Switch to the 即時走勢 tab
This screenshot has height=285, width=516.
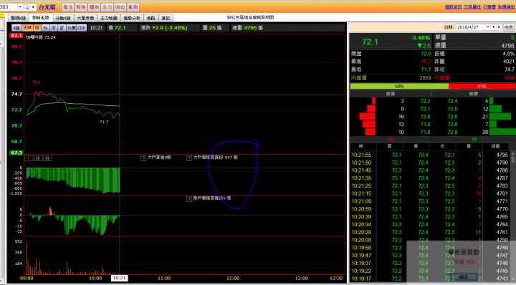(41, 18)
